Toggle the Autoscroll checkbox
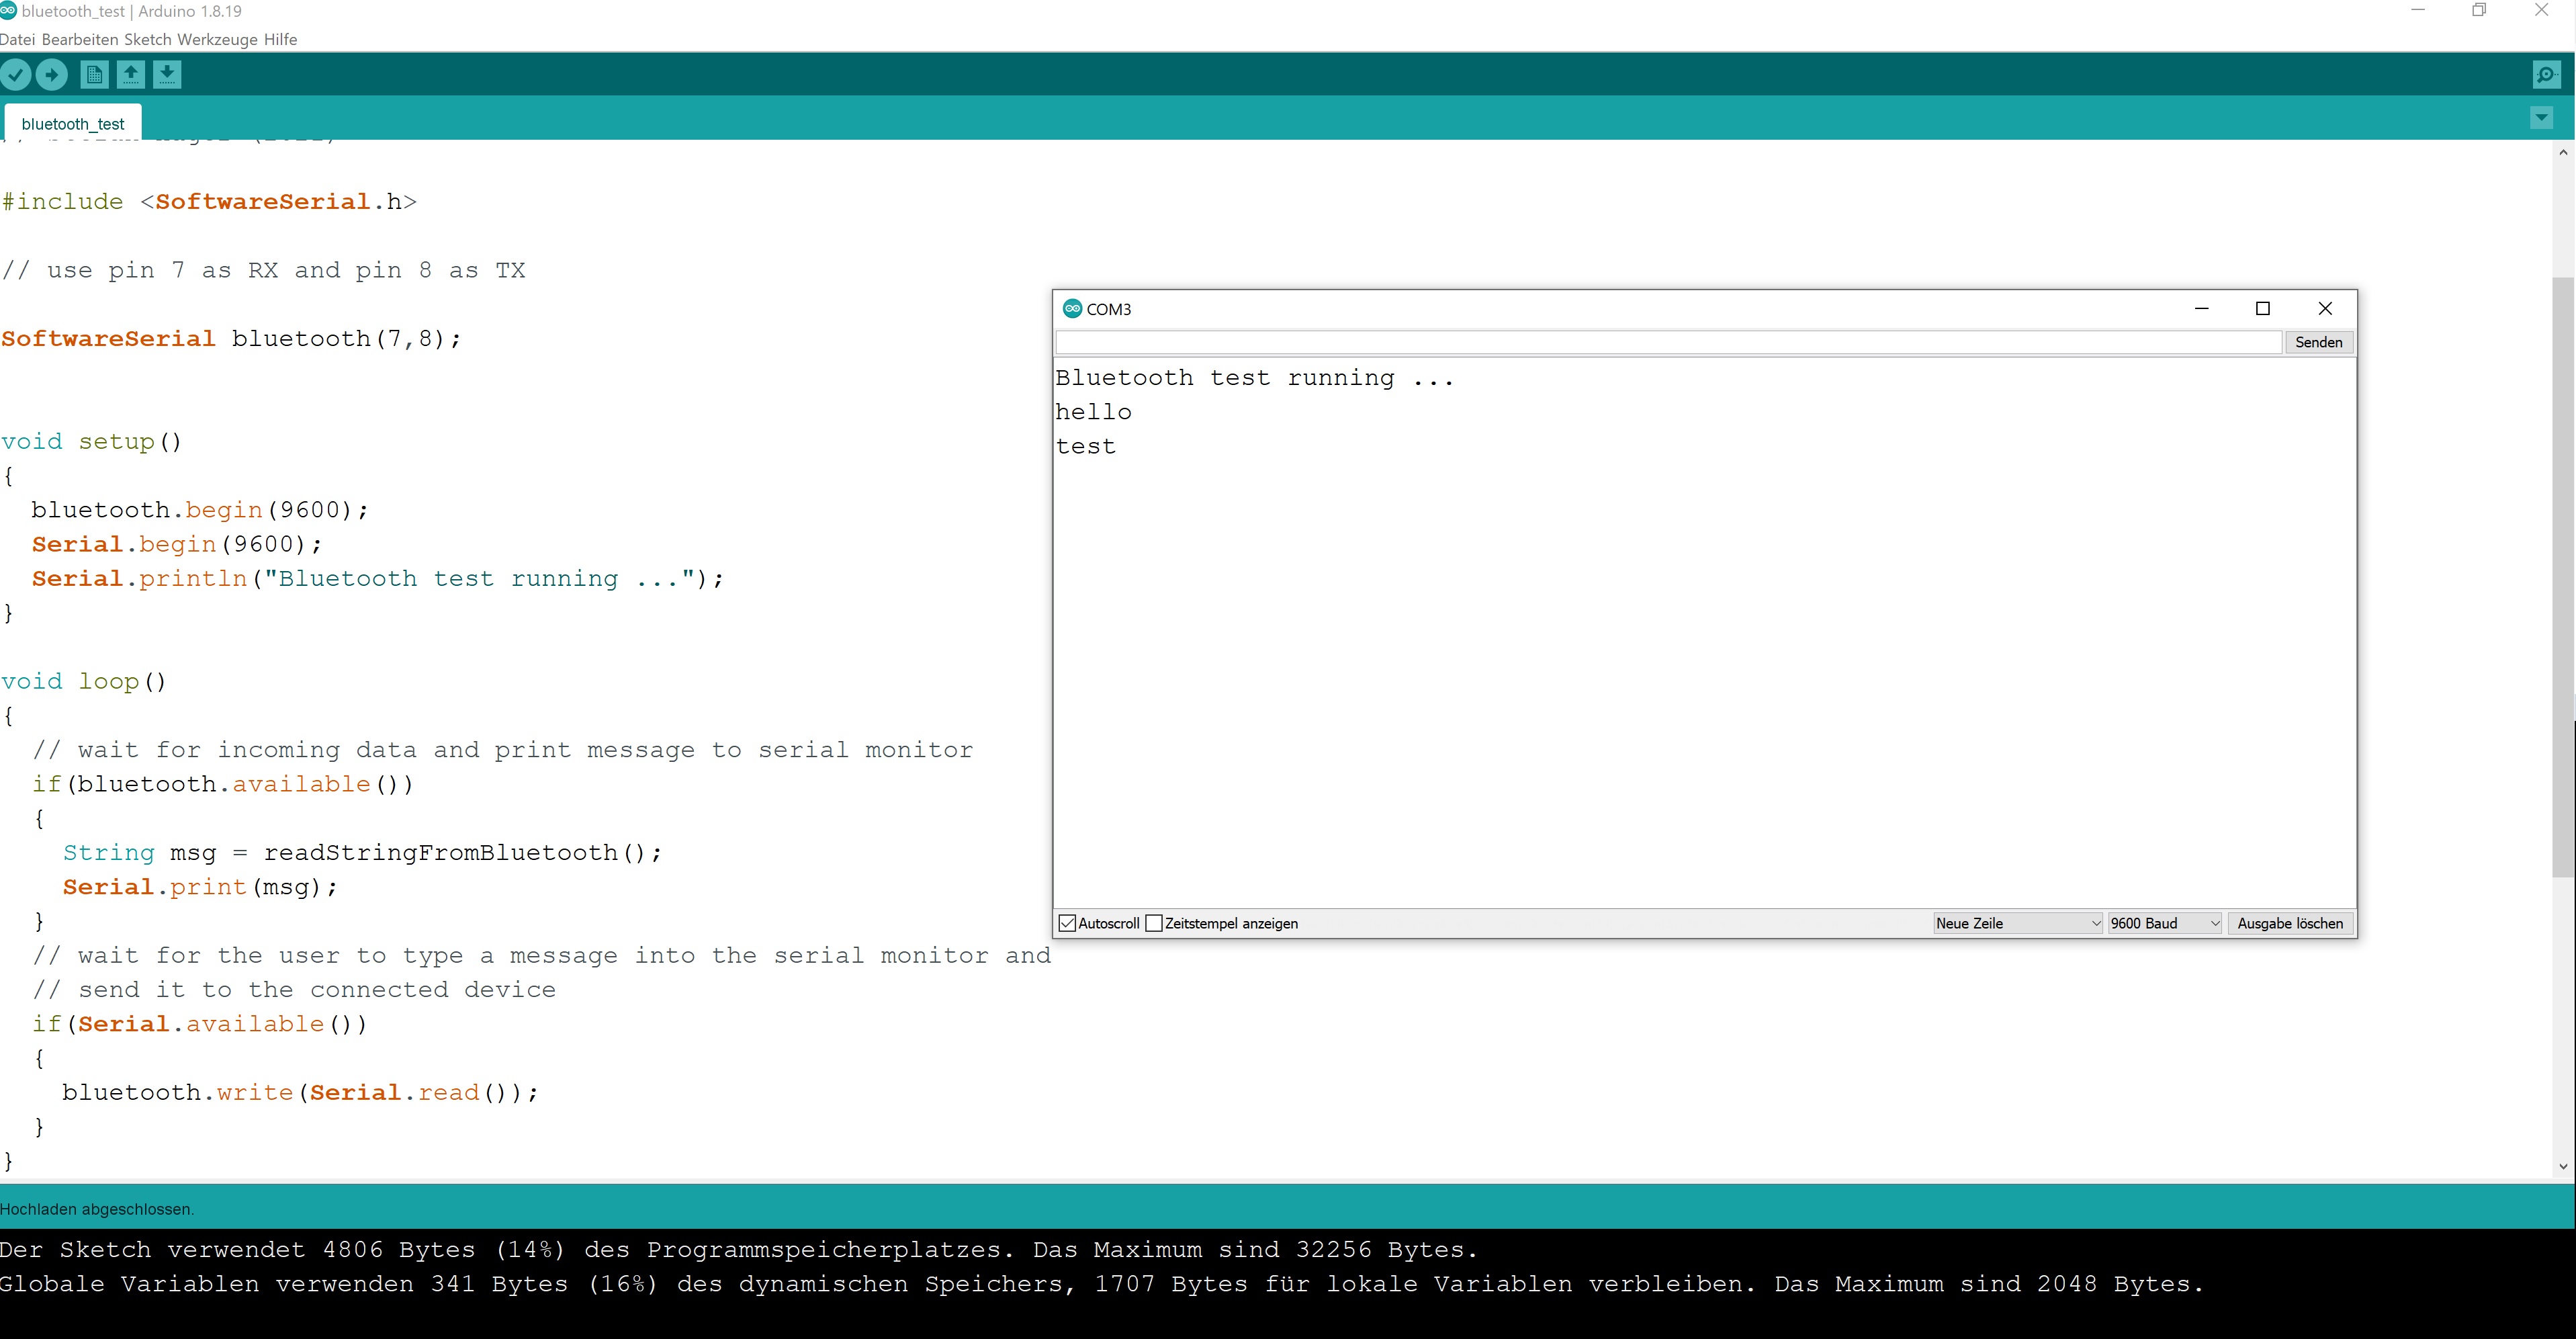2576x1339 pixels. 1067,923
